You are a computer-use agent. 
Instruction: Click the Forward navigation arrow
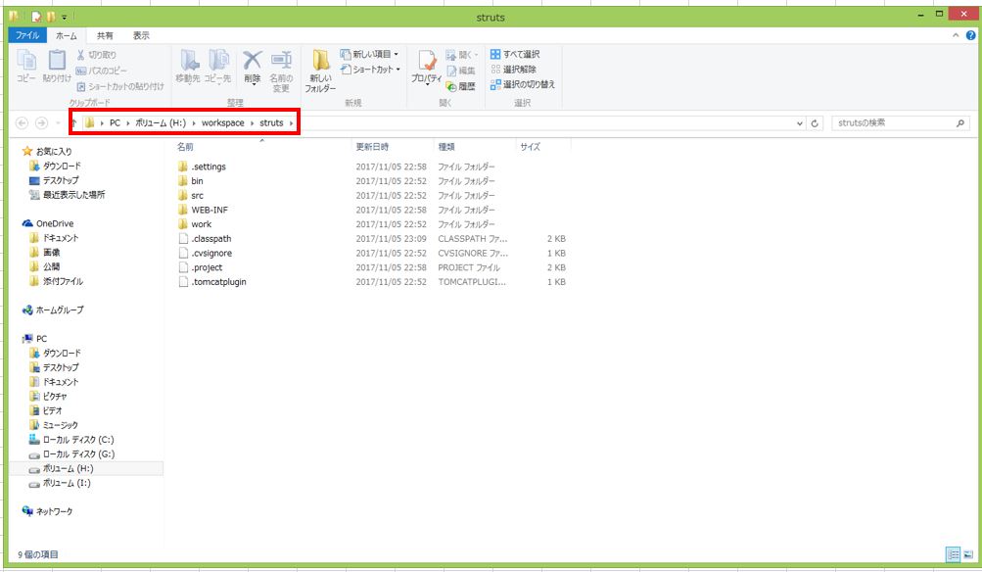click(41, 123)
